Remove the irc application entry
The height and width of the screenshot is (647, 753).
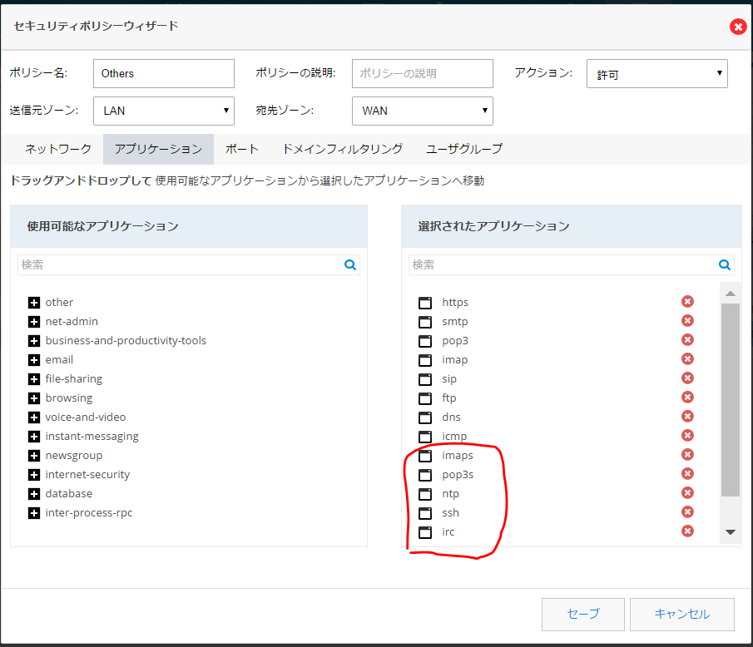[x=687, y=531]
